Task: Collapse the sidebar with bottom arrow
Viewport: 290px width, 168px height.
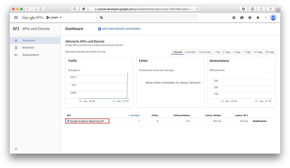Action: pos(16,149)
